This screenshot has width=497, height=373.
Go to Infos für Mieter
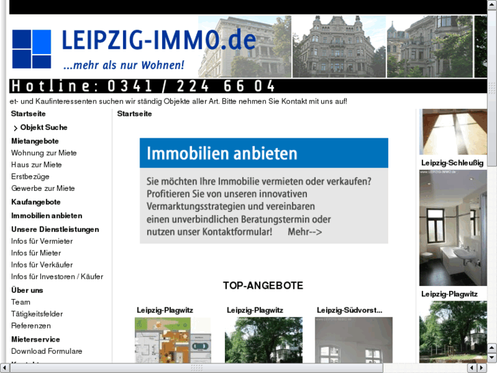(36, 253)
